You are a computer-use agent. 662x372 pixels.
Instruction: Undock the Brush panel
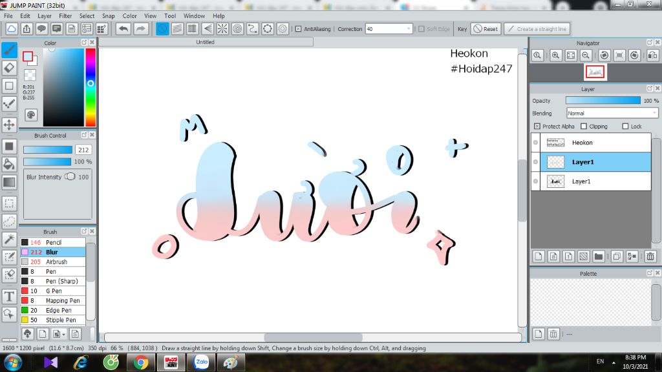84,232
